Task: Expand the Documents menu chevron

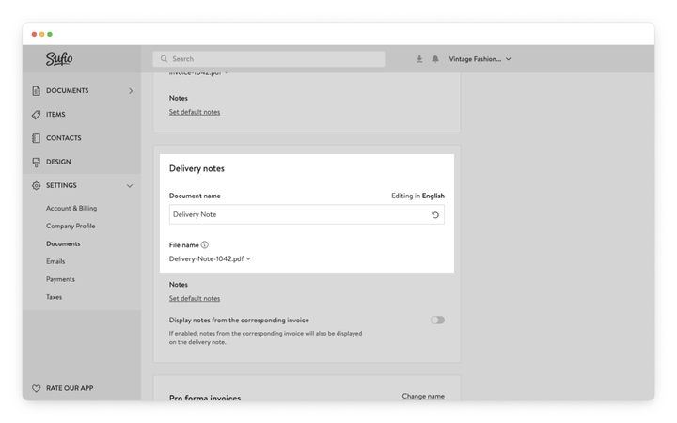Action: click(x=131, y=90)
